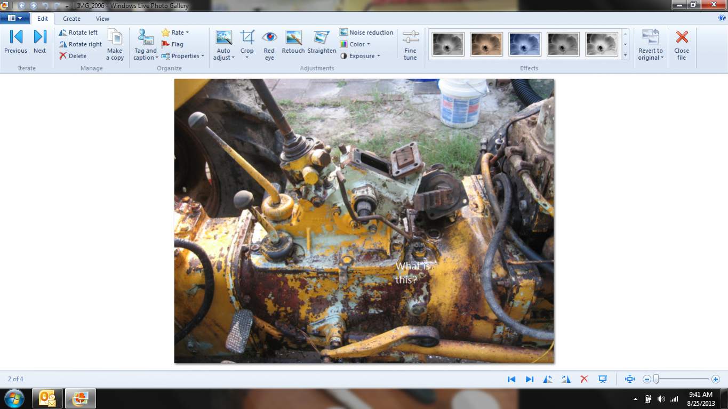Click Make a copy icon

coord(115,44)
